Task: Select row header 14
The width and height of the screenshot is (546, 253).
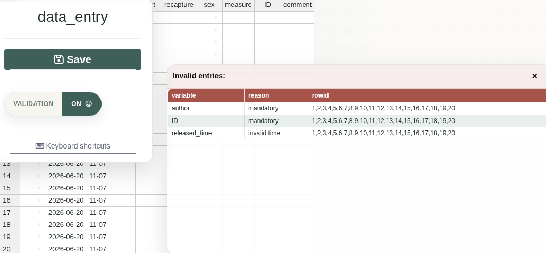Action: point(10,176)
